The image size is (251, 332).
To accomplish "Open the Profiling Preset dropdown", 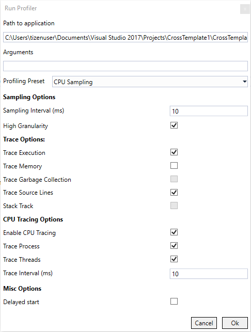I will click(x=150, y=82).
